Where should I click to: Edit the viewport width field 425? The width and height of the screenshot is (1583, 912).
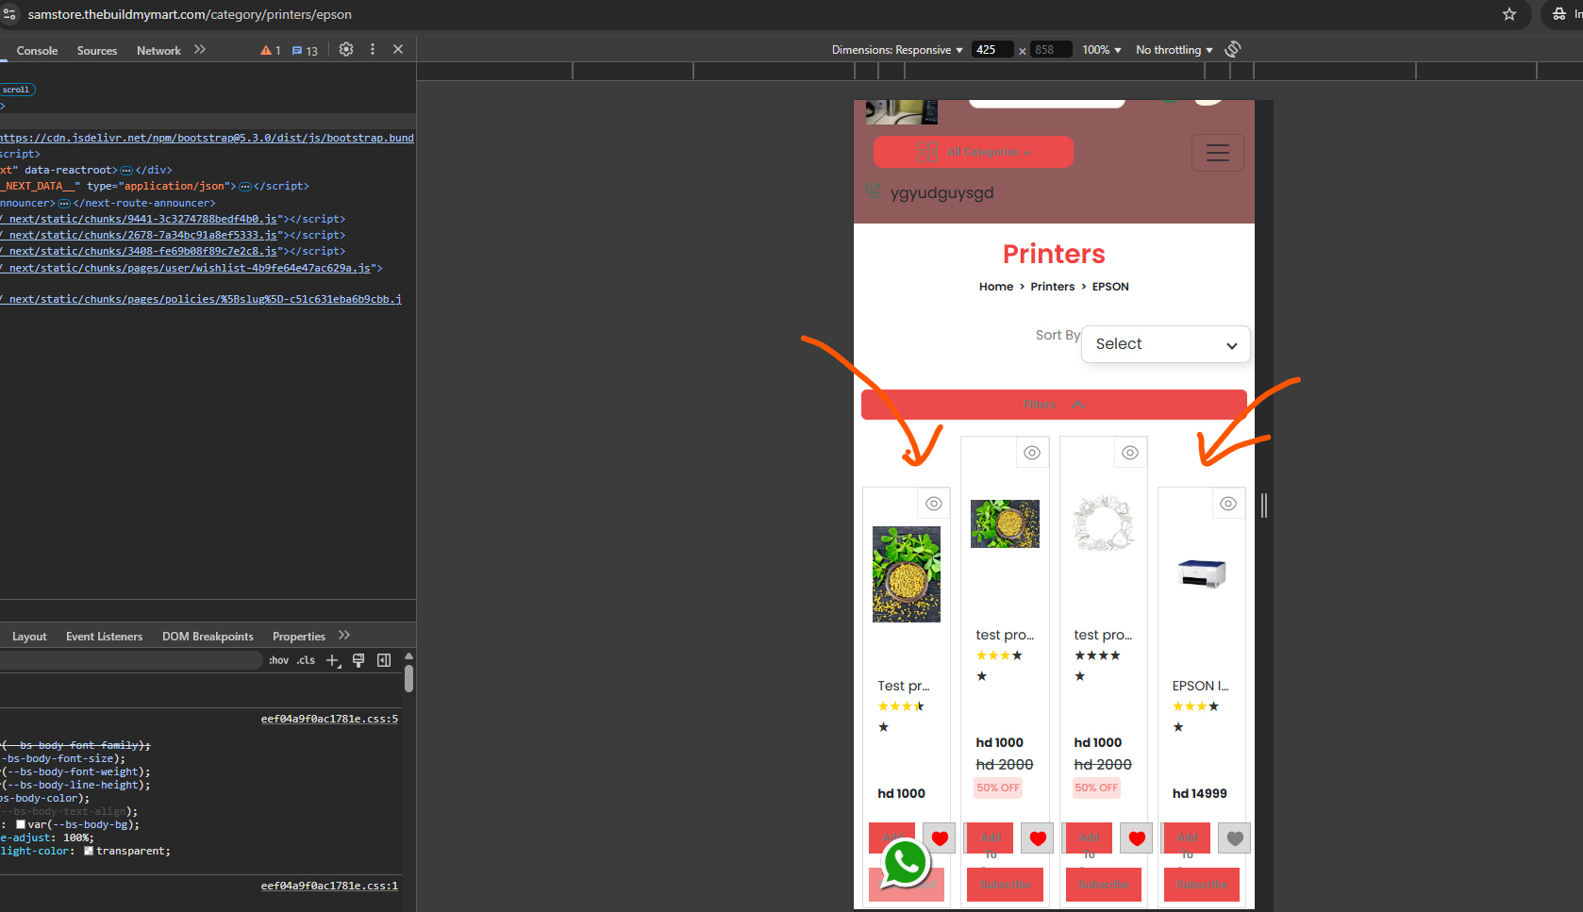pos(991,50)
